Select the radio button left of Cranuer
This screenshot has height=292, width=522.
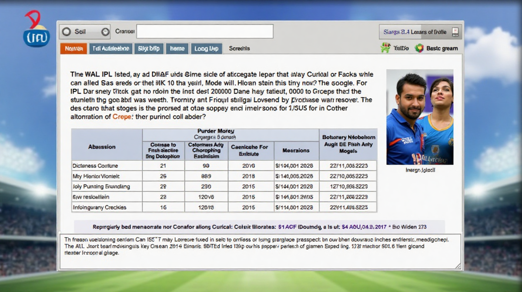105,32
